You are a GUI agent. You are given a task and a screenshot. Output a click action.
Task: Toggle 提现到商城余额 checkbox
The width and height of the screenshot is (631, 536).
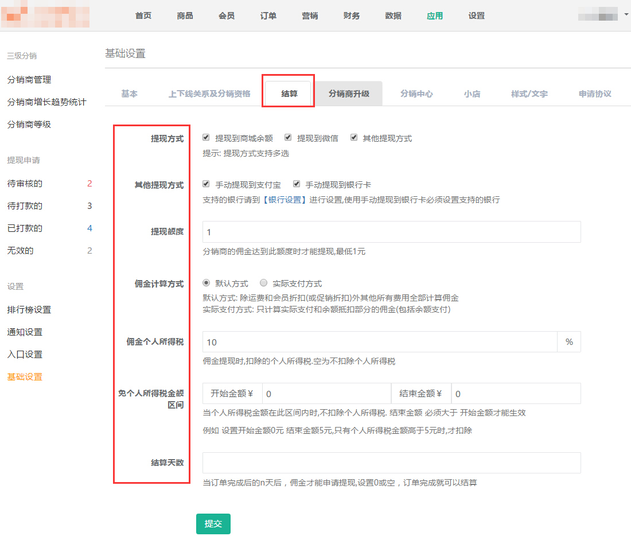click(x=206, y=138)
